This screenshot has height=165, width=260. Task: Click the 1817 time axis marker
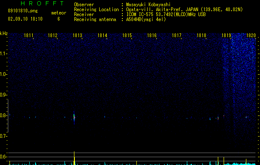tap(177, 35)
